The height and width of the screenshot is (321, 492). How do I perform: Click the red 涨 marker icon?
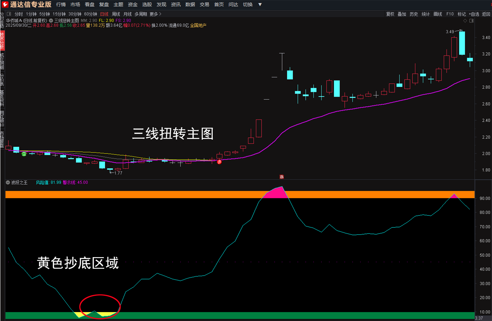pyautogui.click(x=282, y=177)
